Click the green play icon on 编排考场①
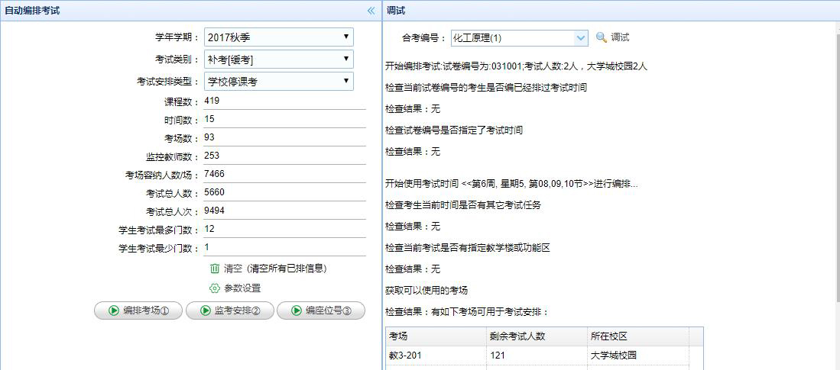This screenshot has width=840, height=370. (113, 310)
